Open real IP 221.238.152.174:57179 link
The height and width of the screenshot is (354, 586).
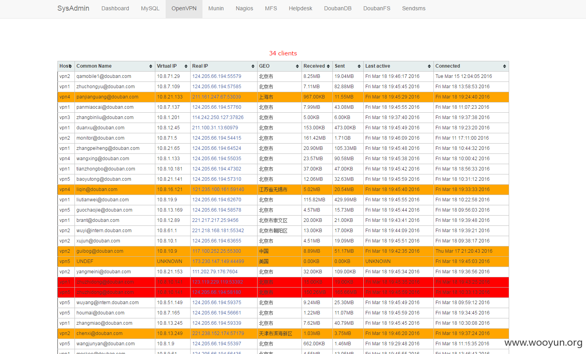(x=218, y=333)
